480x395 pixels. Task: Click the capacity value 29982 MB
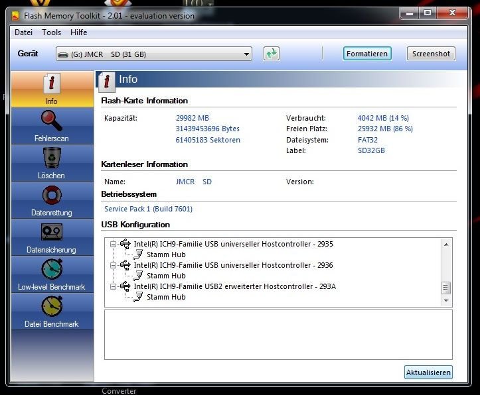pyautogui.click(x=193, y=118)
